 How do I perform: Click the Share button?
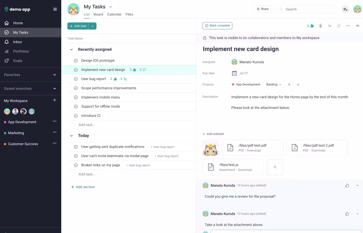tap(262, 9)
